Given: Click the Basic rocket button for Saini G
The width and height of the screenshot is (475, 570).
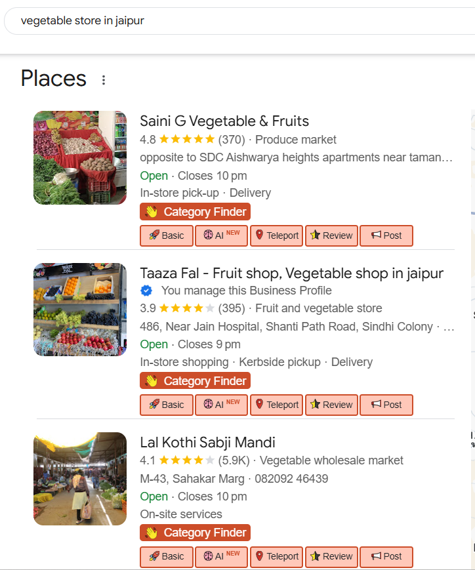Looking at the screenshot, I should pyautogui.click(x=167, y=235).
